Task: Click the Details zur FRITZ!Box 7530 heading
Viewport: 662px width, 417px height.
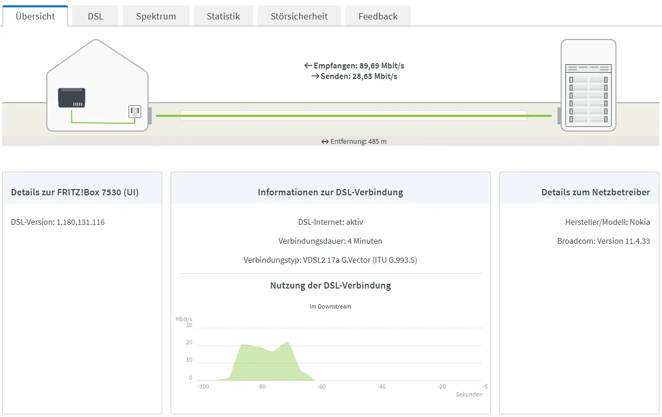Action: coord(75,192)
